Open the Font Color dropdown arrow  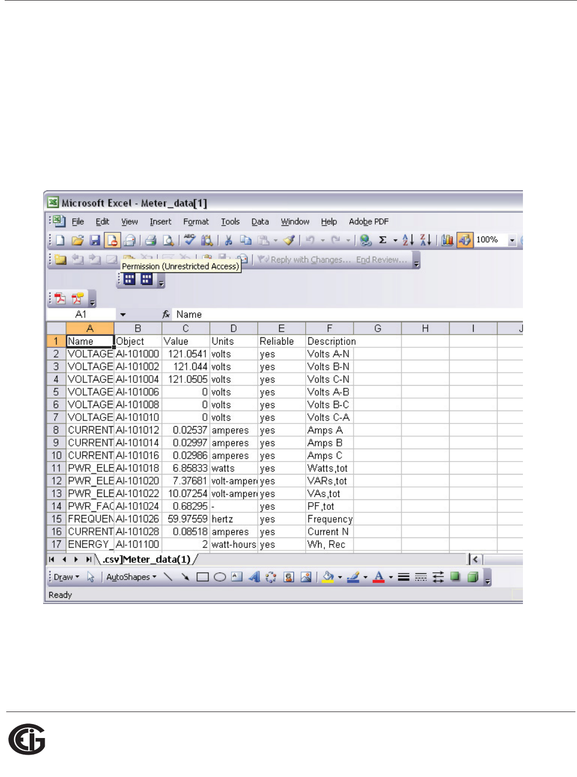[390, 577]
